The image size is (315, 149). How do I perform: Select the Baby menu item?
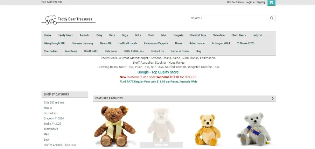99,35
